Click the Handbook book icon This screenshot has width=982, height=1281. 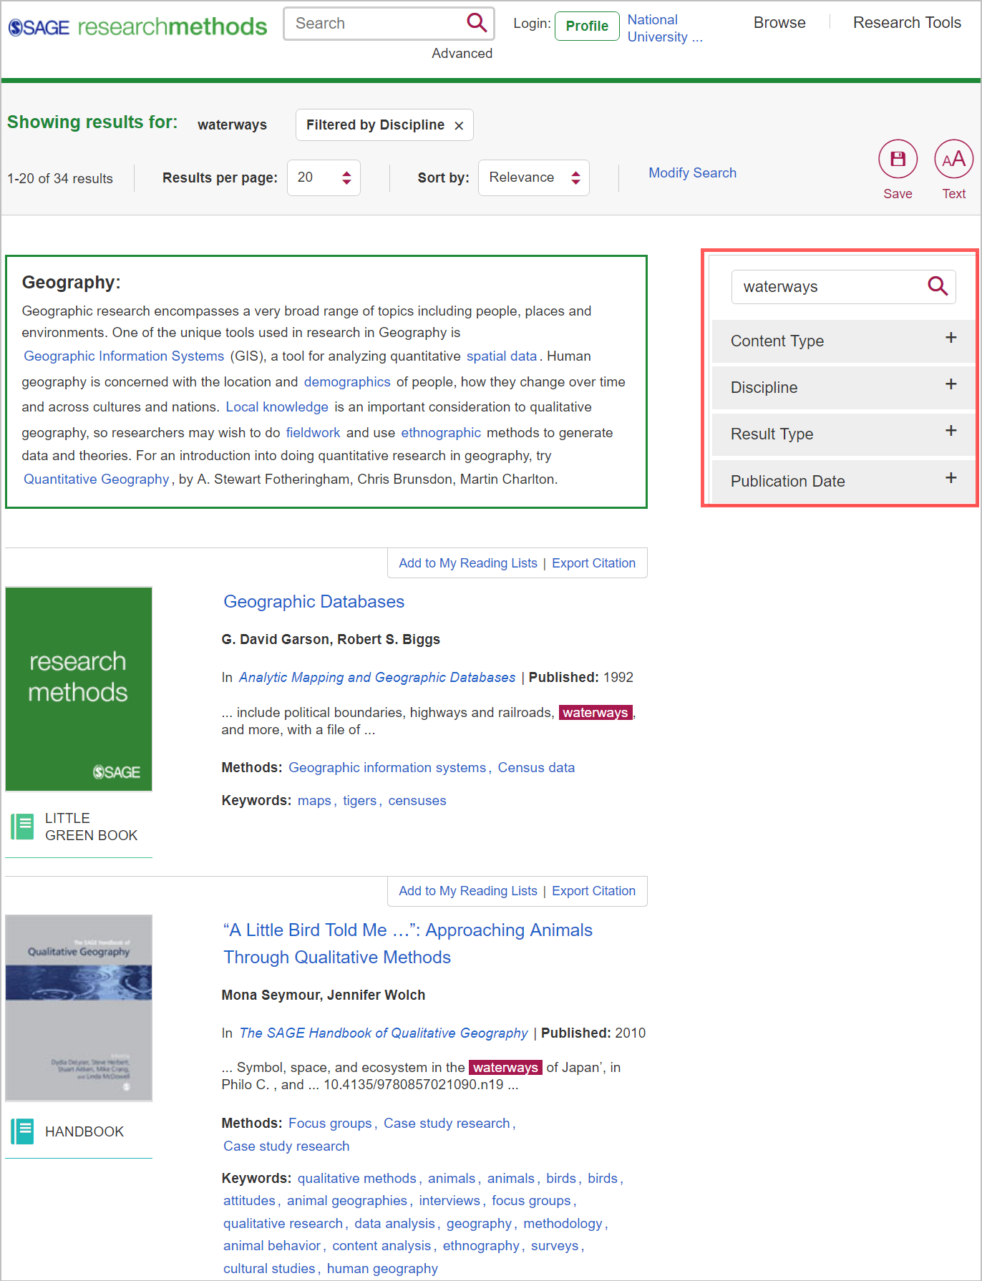tap(22, 1131)
